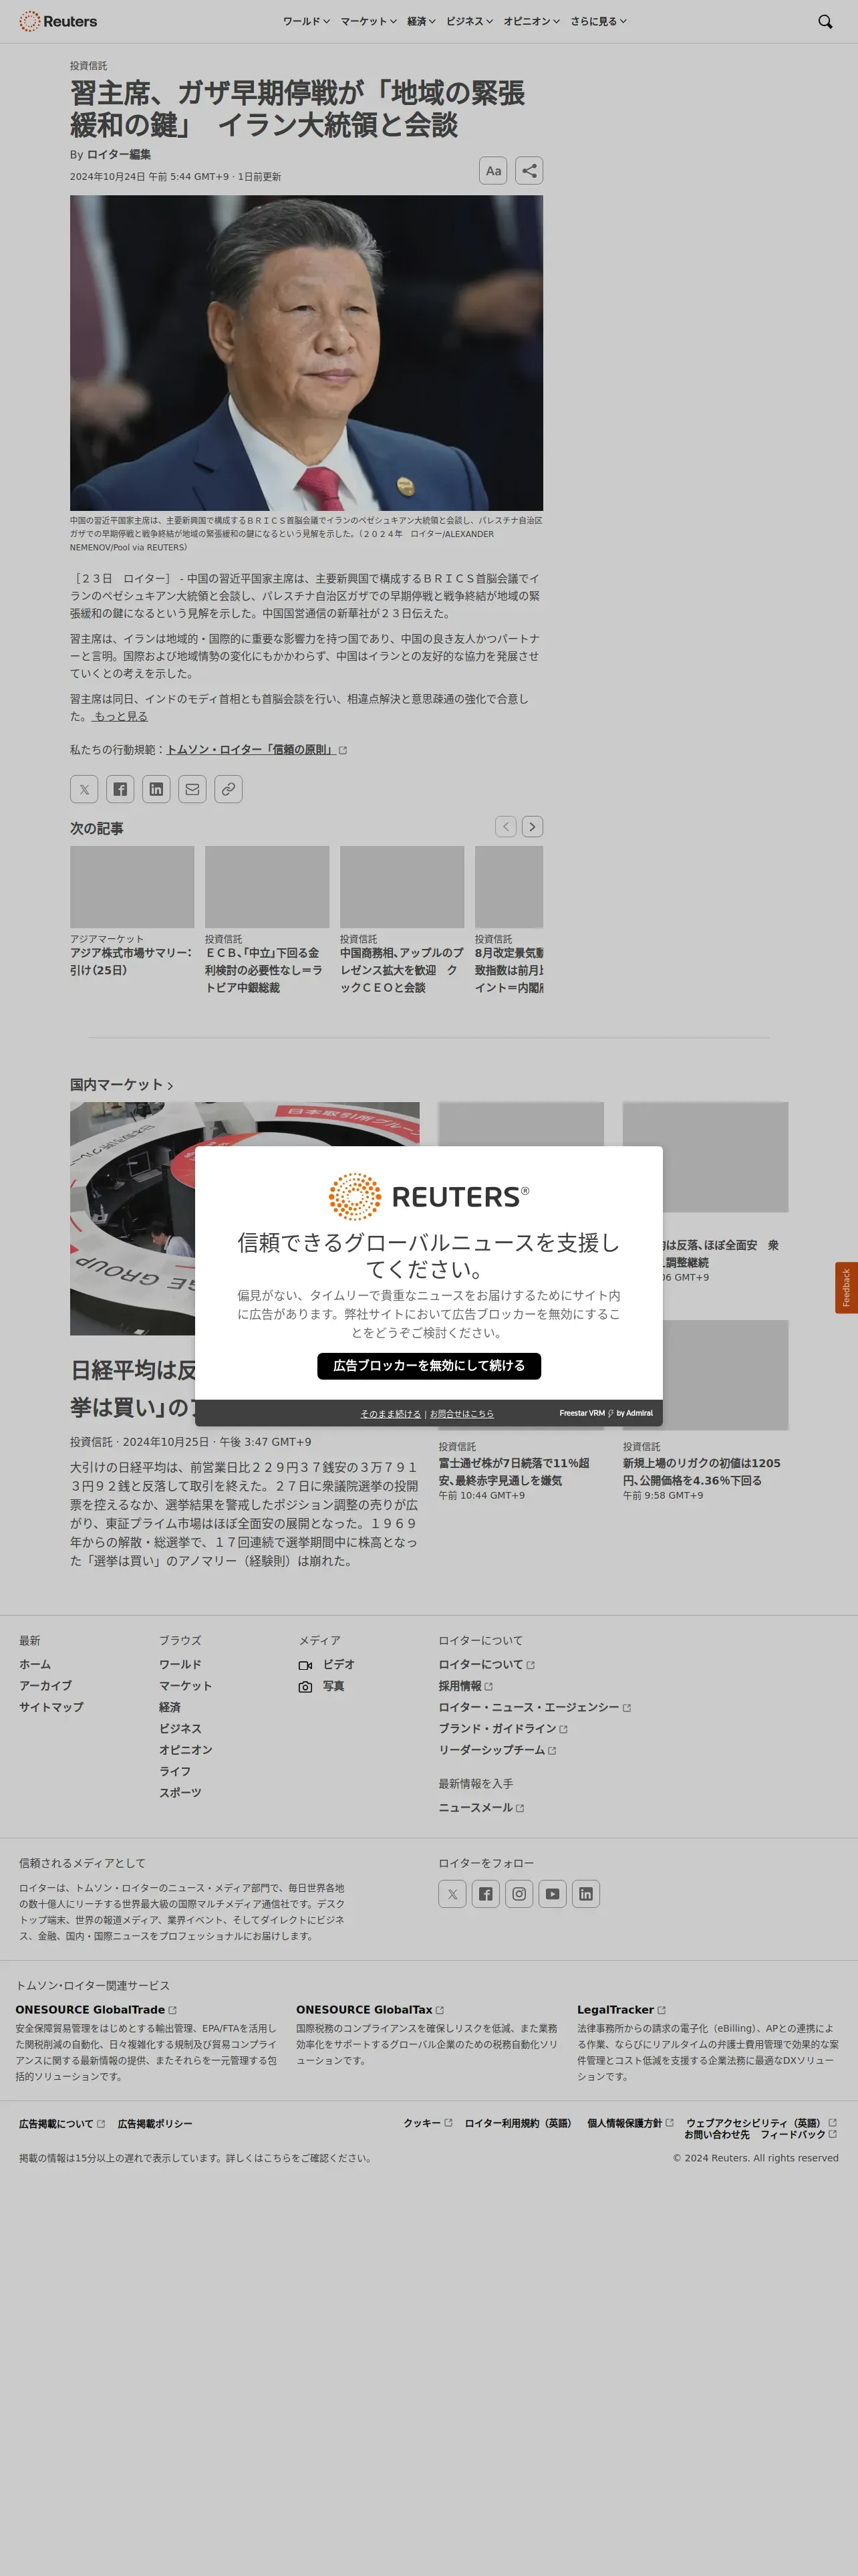Click the share icon beside text size
The width and height of the screenshot is (858, 2576).
tap(529, 171)
